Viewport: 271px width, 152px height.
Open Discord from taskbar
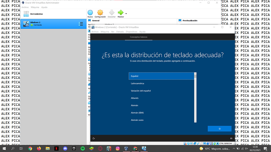pyautogui.click(x=65, y=149)
